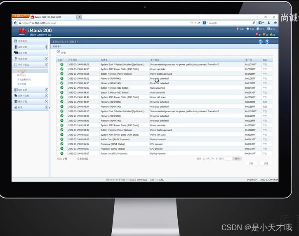This screenshot has height=236, width=299.
Task: Open help with the blue question mark icon
Action: pyautogui.click(x=267, y=42)
